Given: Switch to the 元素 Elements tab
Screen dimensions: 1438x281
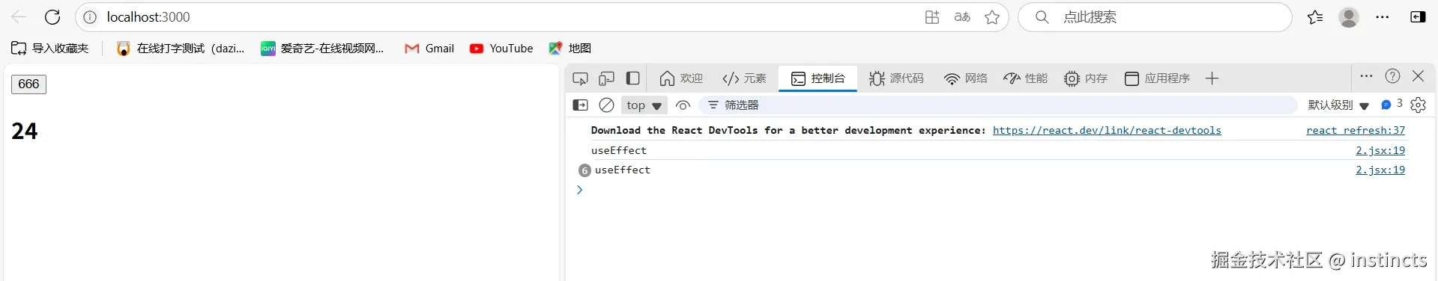Looking at the screenshot, I should [744, 78].
